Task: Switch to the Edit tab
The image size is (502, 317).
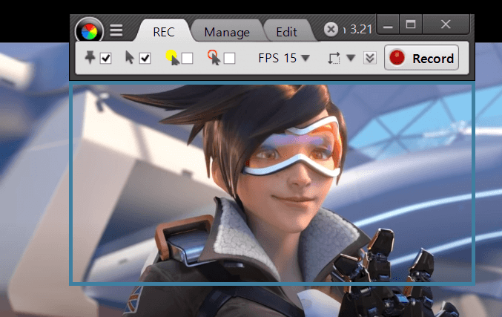Action: coord(286,32)
